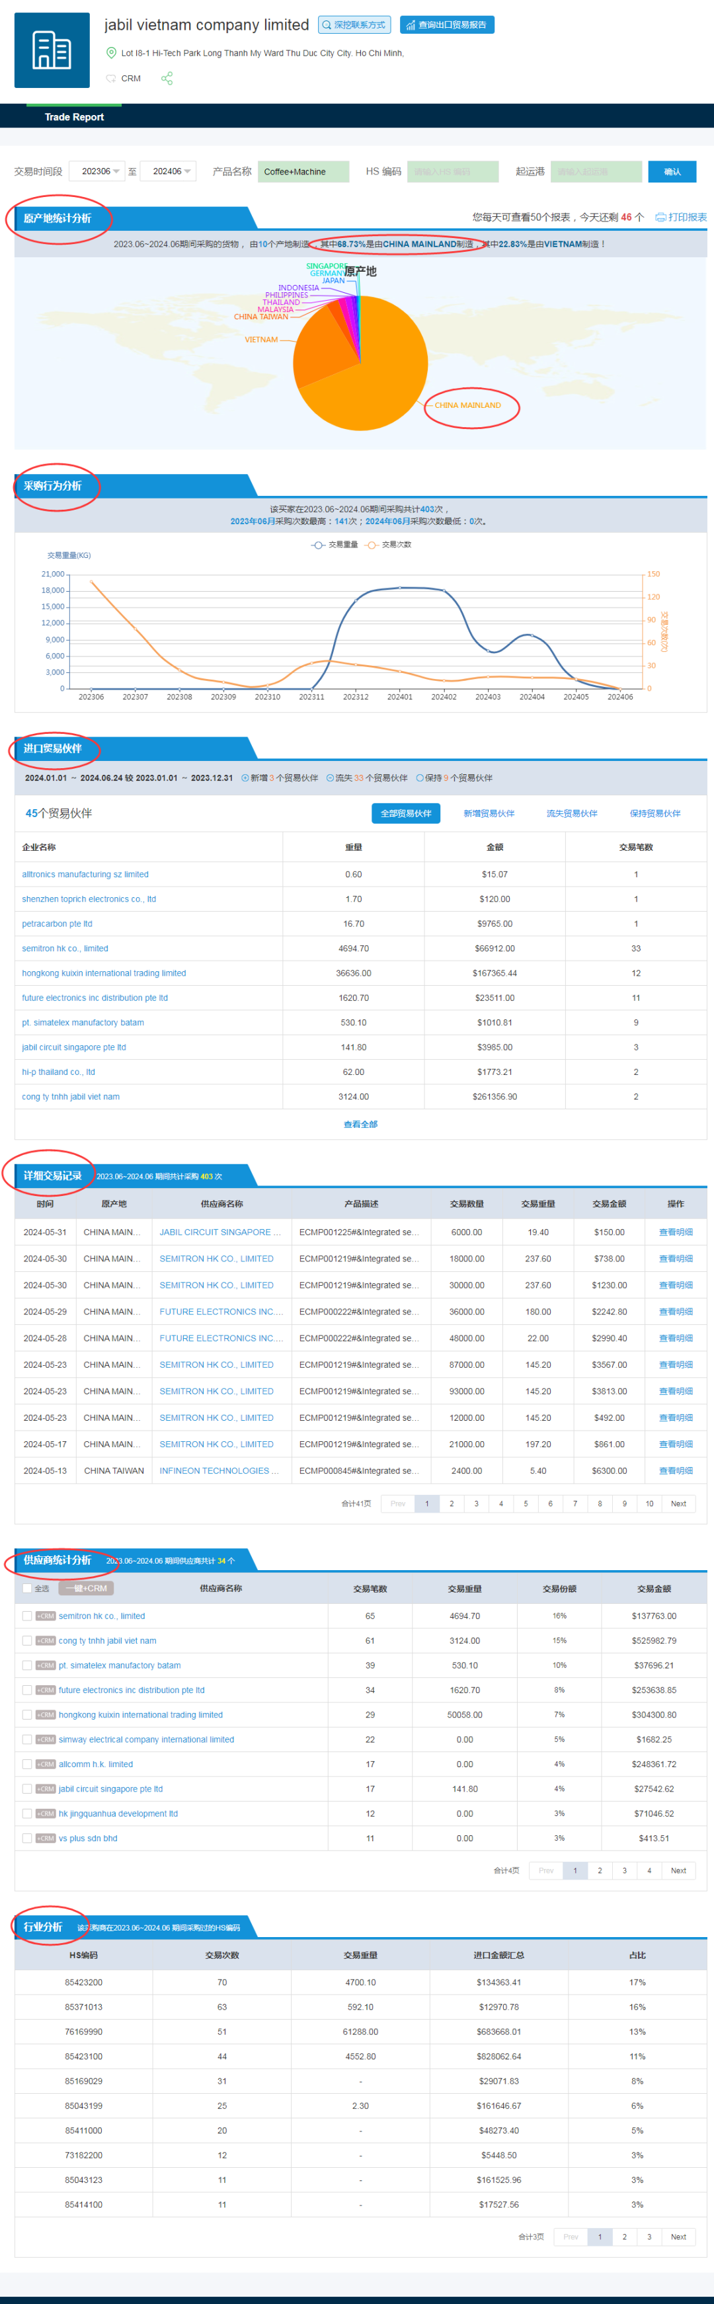Click +CRM badge next to vs plus sdn bhd
Screen dimensions: 714x2304
point(46,1838)
